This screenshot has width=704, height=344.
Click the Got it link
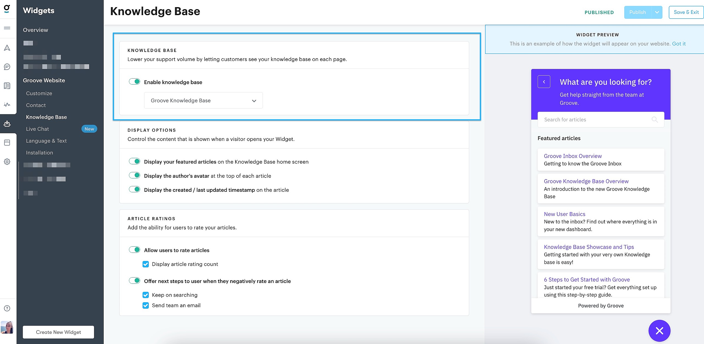(x=679, y=44)
